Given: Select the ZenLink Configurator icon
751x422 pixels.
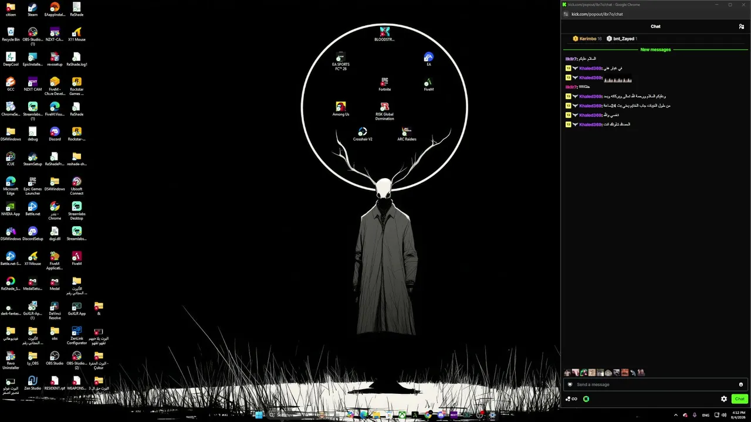Looking at the screenshot, I should point(76,335).
